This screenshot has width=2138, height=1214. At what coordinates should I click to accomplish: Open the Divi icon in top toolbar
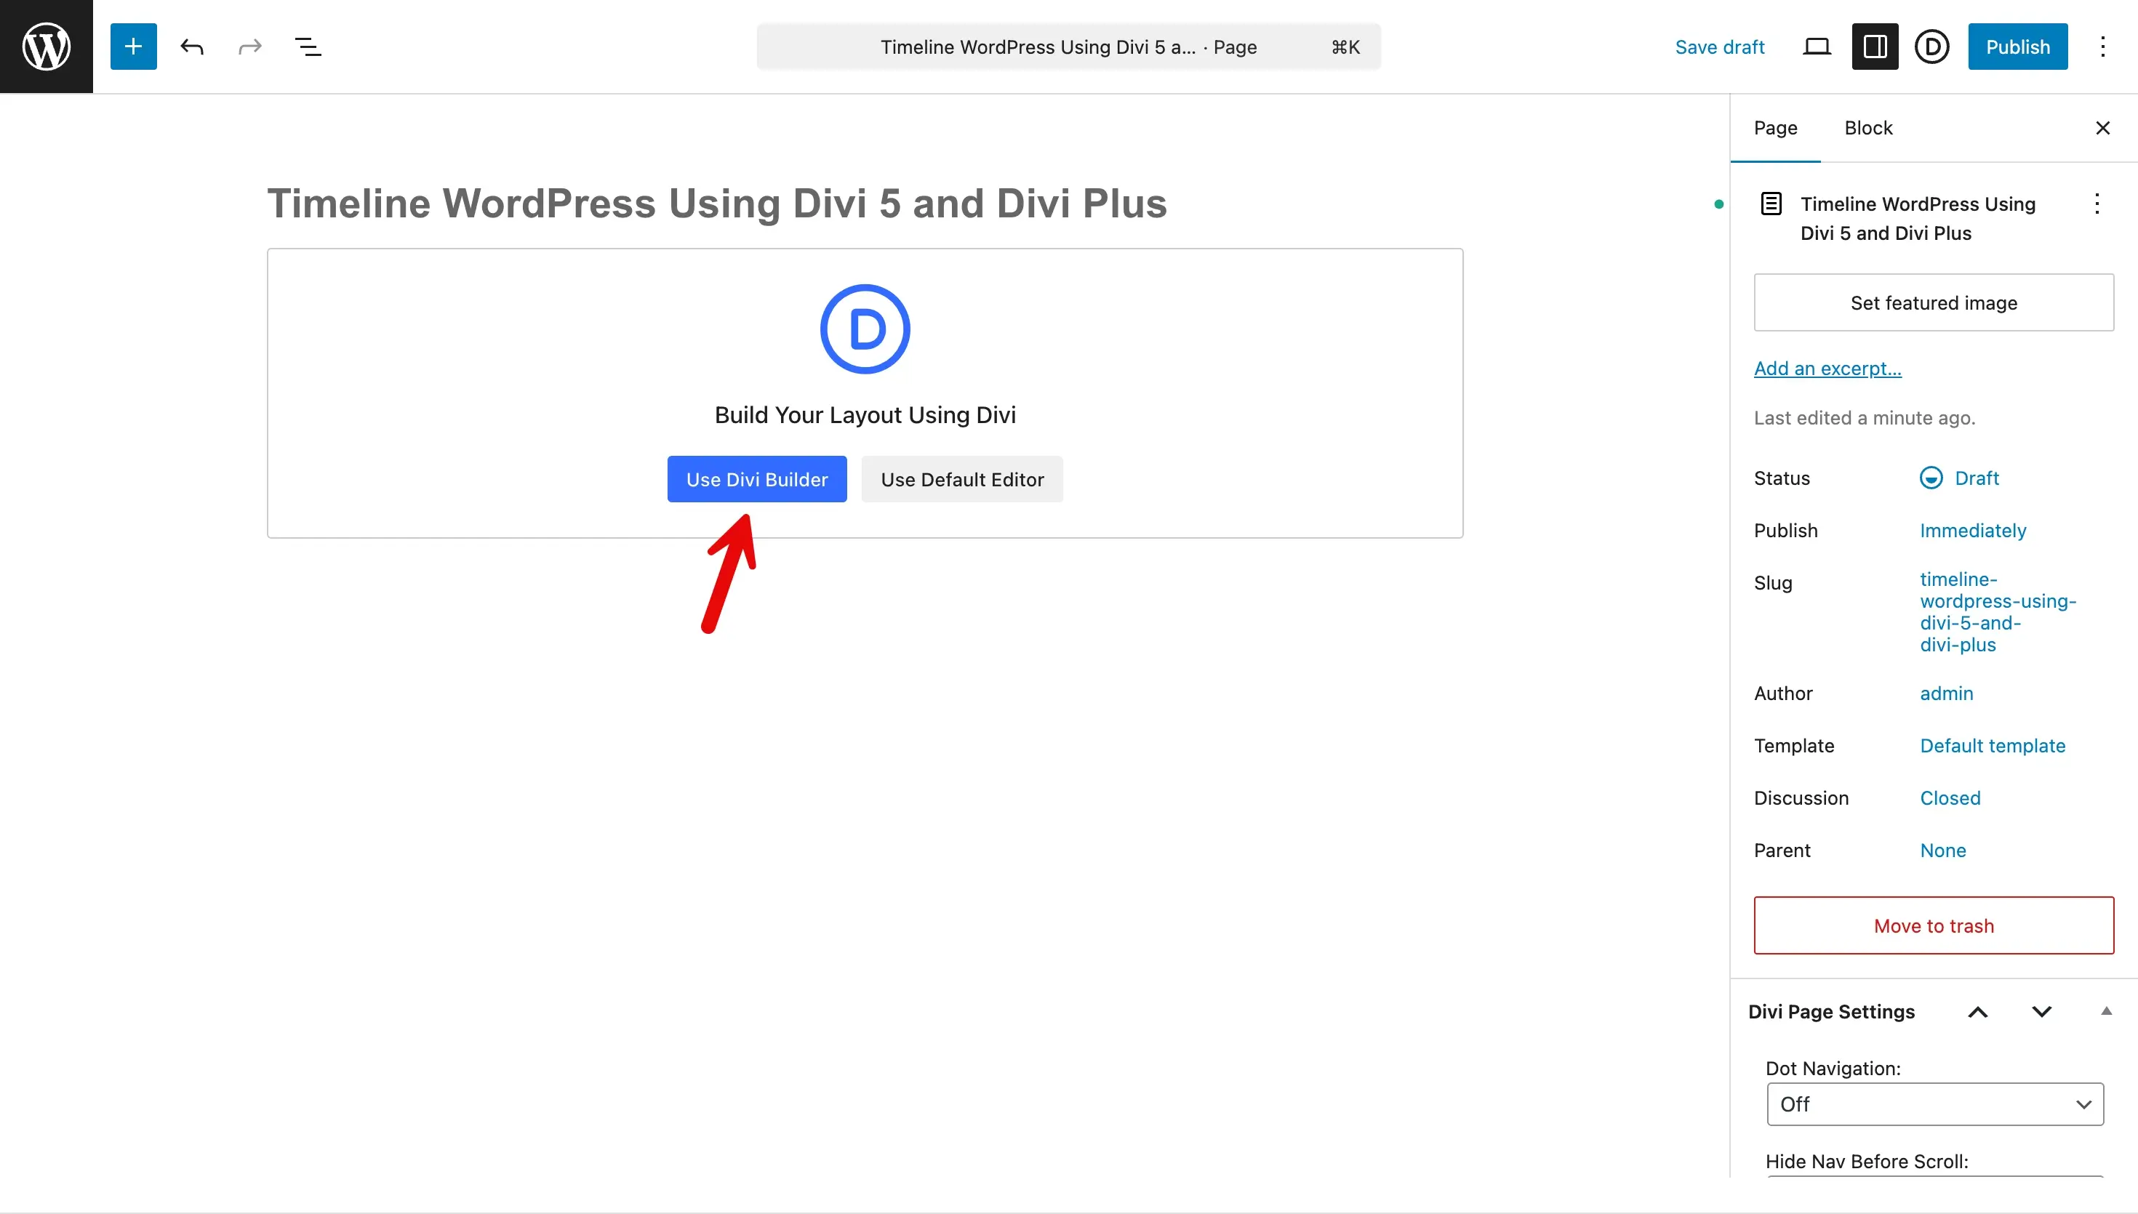pyautogui.click(x=1932, y=47)
